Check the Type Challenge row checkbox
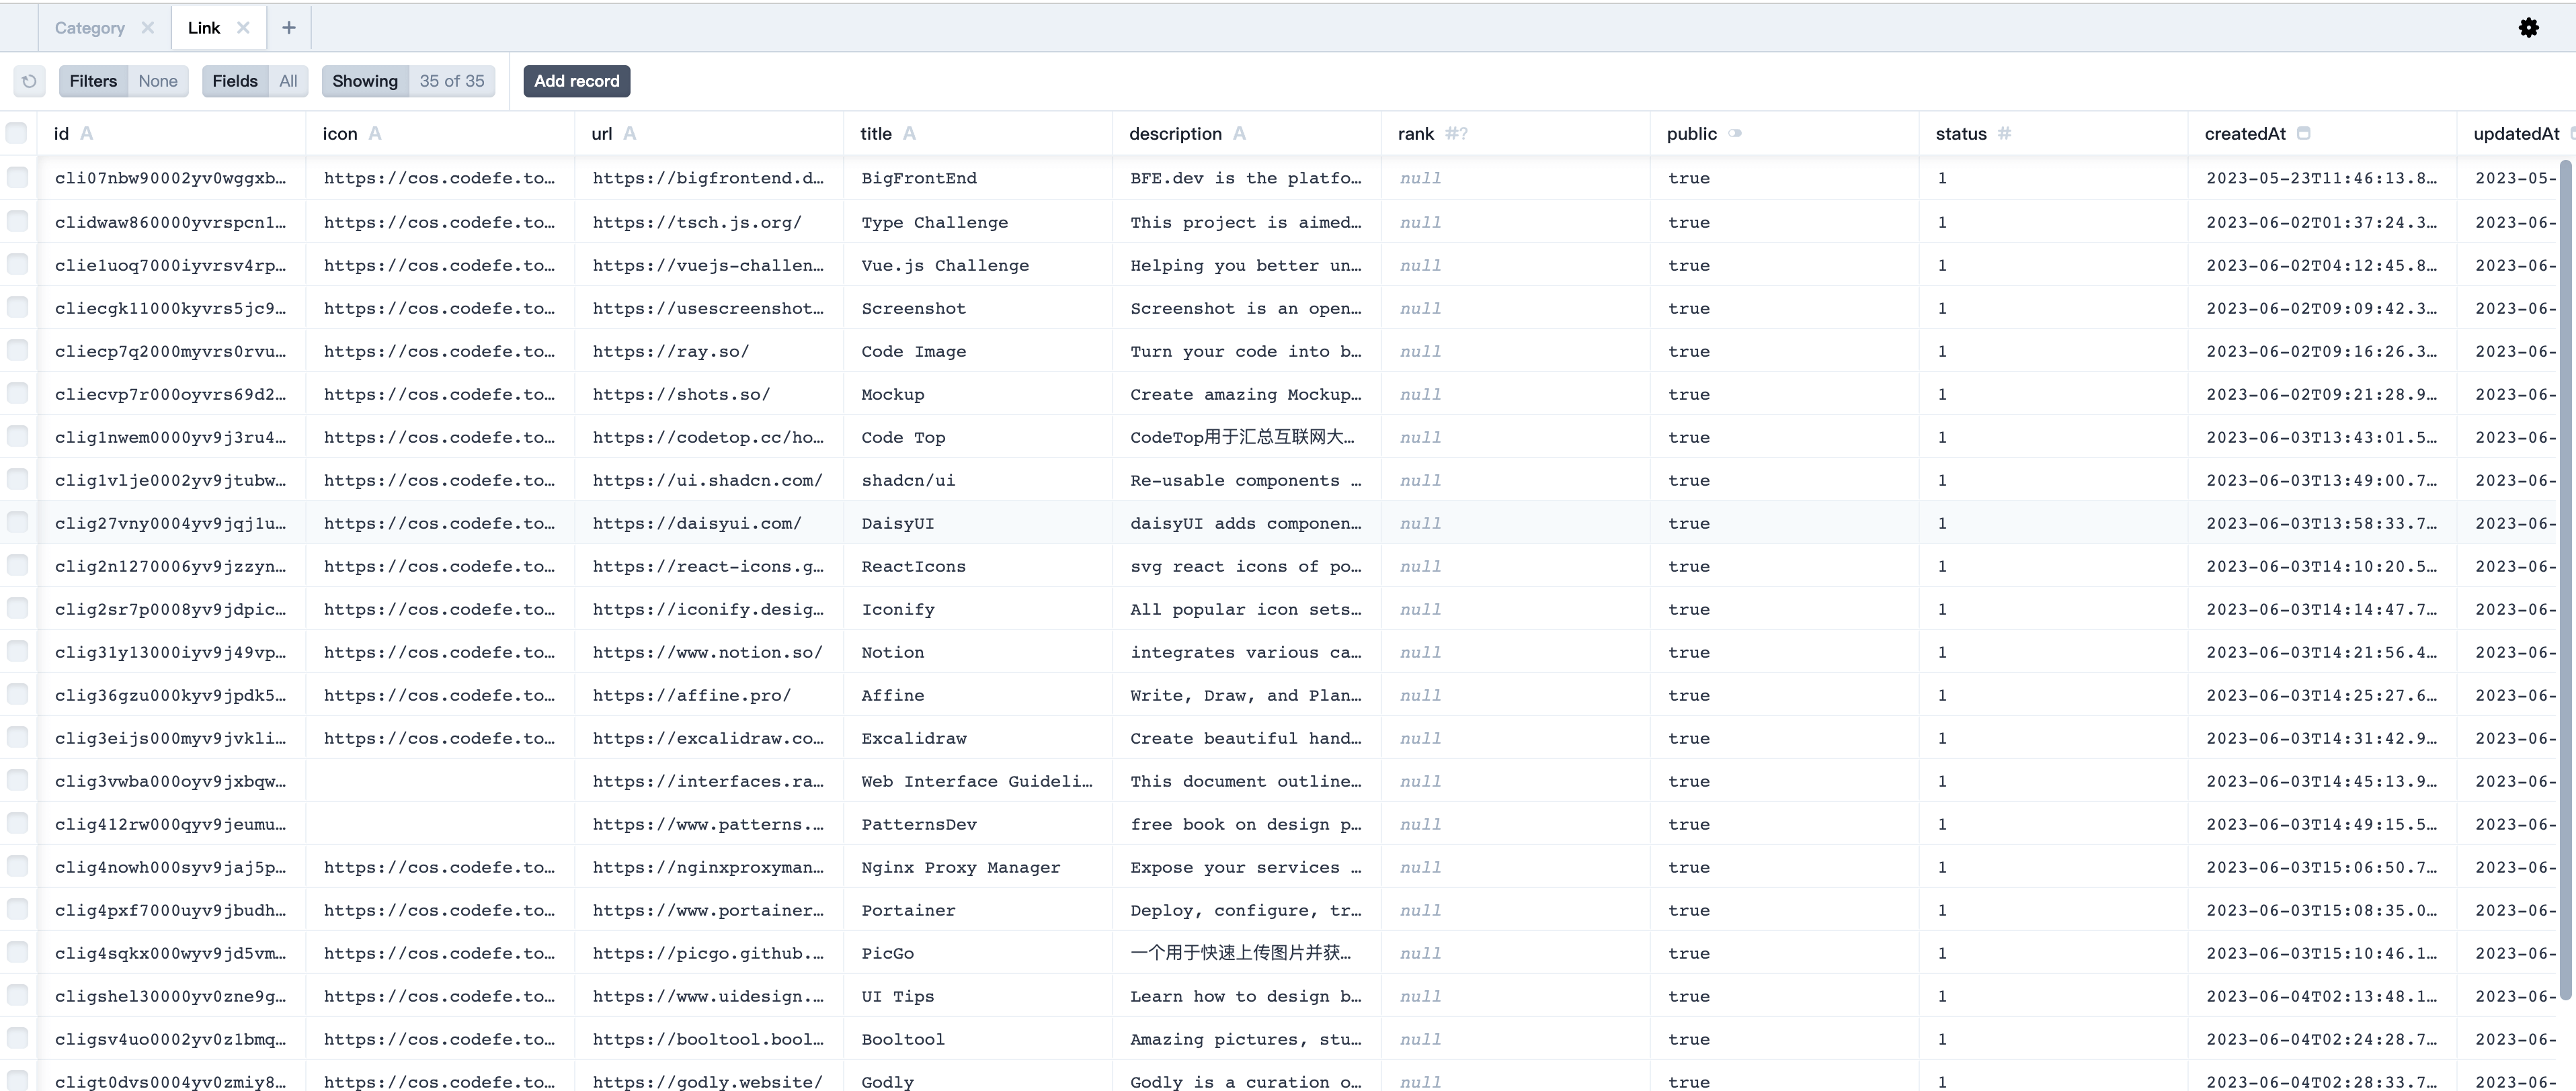Viewport: 2576px width, 1091px height. tap(17, 221)
